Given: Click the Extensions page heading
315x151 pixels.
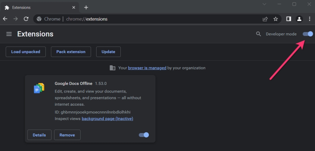Looking at the screenshot, I should click(35, 34).
